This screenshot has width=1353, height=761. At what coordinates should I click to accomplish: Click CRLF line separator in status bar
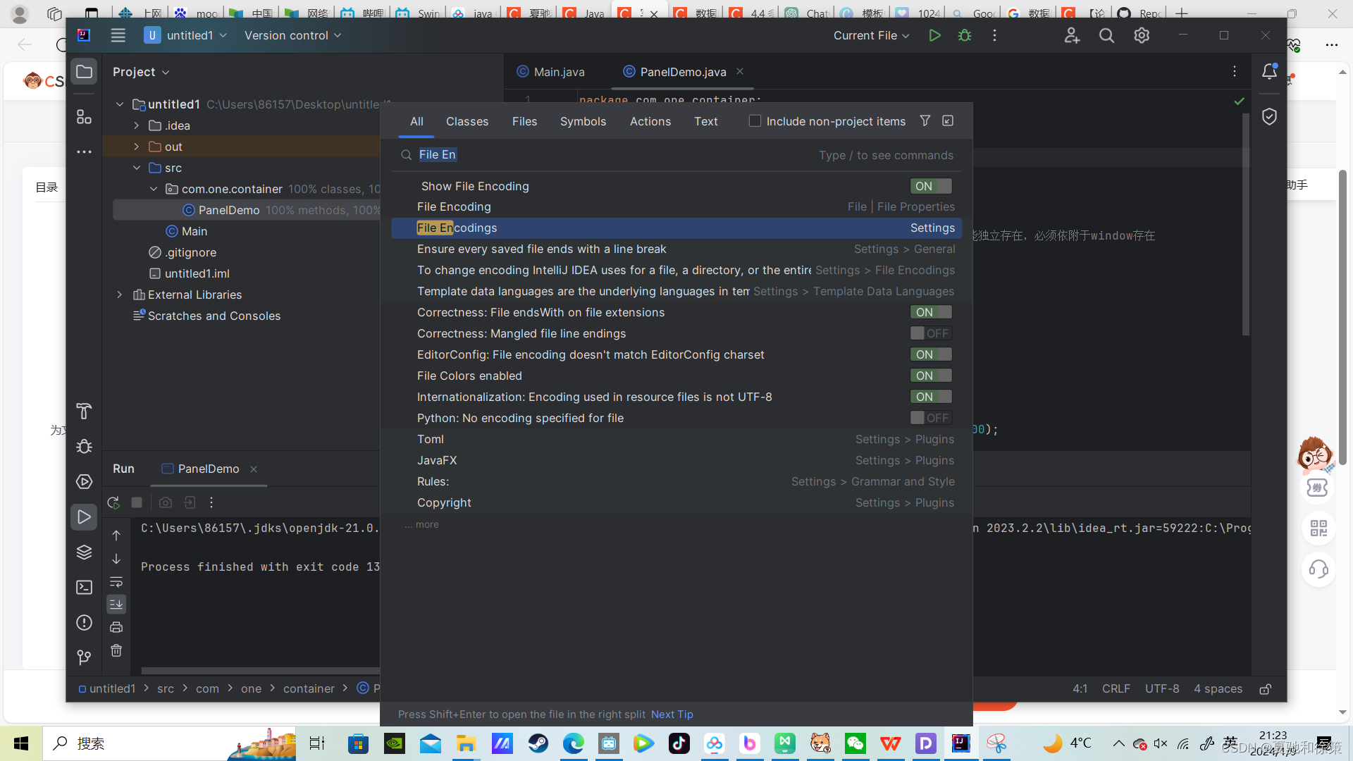point(1116,689)
